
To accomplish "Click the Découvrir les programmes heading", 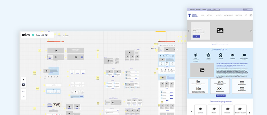I will pyautogui.click(x=221, y=102).
